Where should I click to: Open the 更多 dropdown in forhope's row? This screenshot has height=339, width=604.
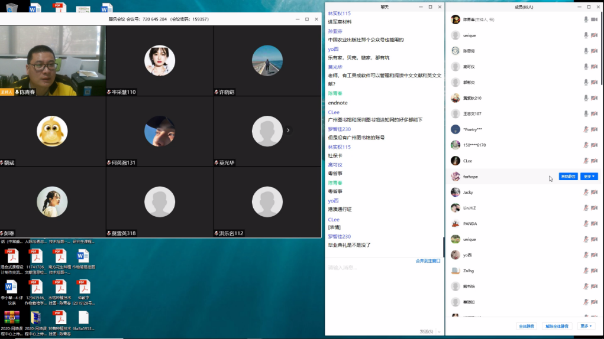pos(589,177)
